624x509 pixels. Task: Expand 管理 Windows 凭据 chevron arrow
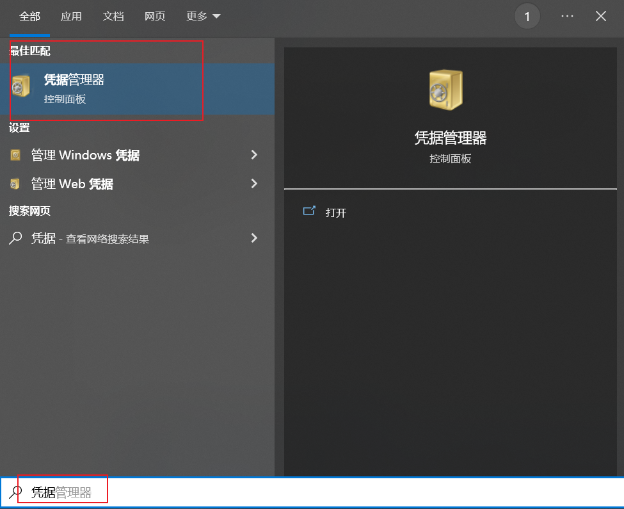(254, 155)
